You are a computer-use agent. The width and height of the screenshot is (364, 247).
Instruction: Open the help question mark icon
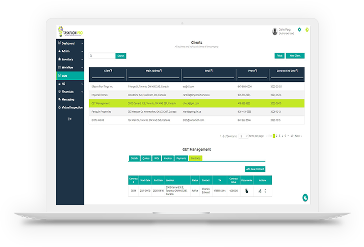pyautogui.click(x=307, y=30)
